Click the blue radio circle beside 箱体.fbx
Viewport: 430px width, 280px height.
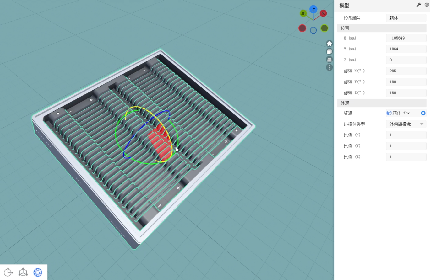(x=423, y=113)
